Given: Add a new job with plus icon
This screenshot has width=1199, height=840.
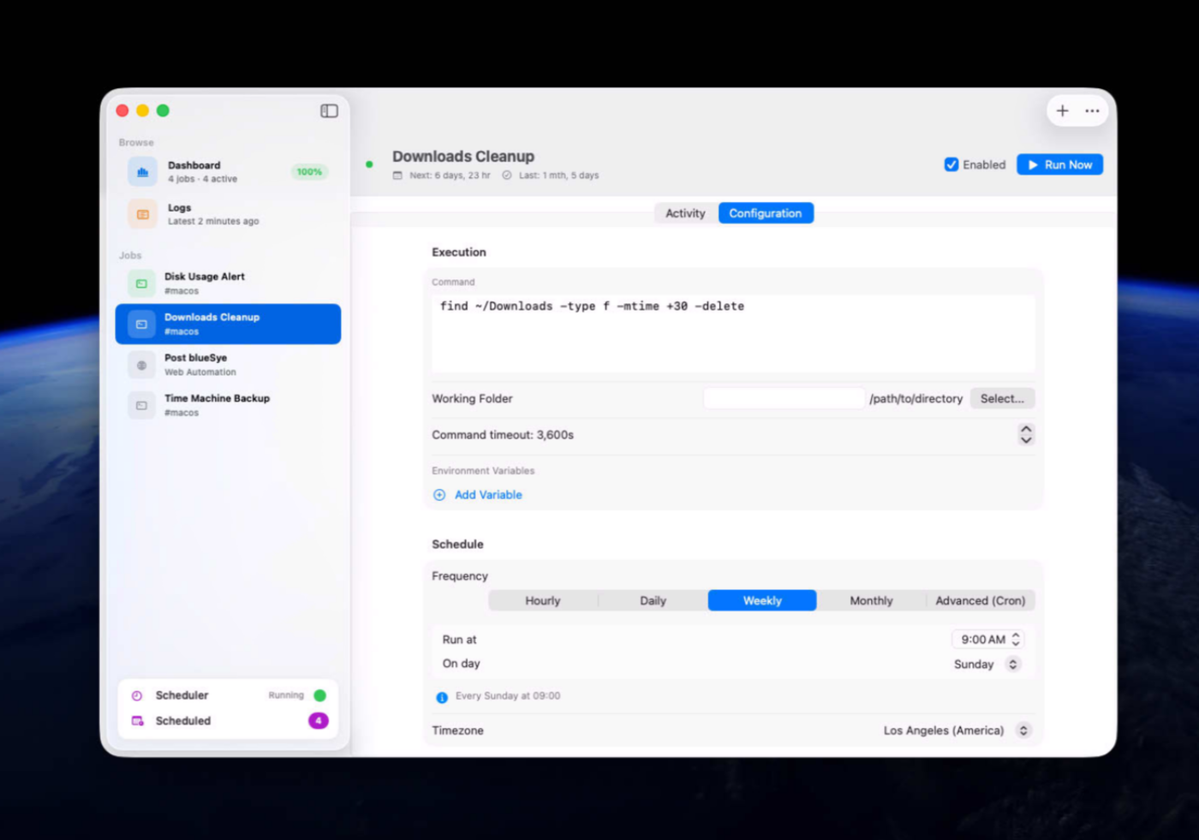Looking at the screenshot, I should click(x=1062, y=110).
